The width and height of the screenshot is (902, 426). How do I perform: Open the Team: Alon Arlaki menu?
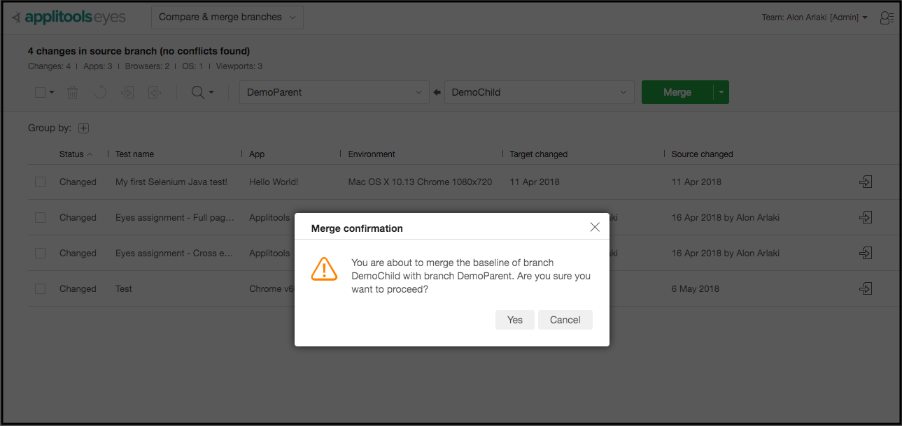click(814, 17)
